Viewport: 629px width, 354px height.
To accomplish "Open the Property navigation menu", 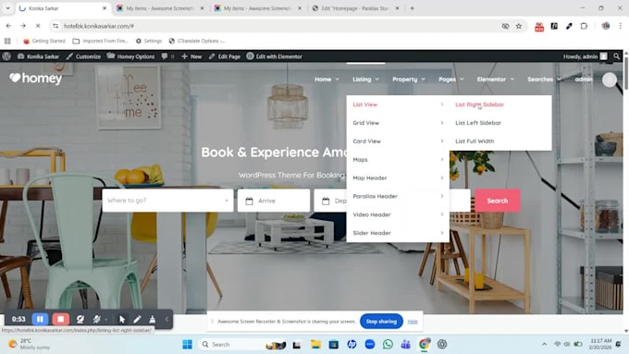I will [x=409, y=79].
